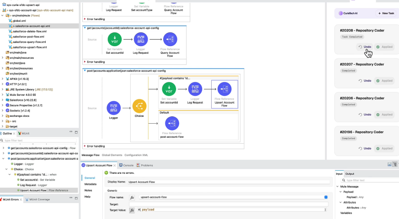Open the Flow name dropdown arrow

326,197
